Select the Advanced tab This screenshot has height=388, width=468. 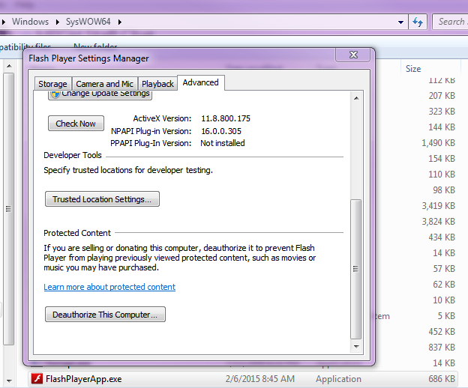(200, 82)
